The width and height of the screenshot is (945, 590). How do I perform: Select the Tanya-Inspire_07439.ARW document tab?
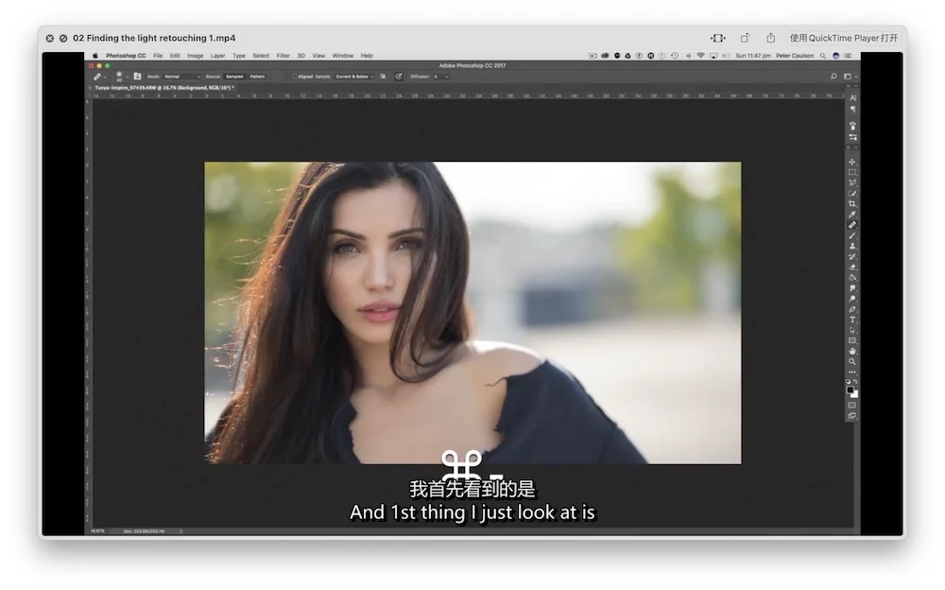click(163, 87)
